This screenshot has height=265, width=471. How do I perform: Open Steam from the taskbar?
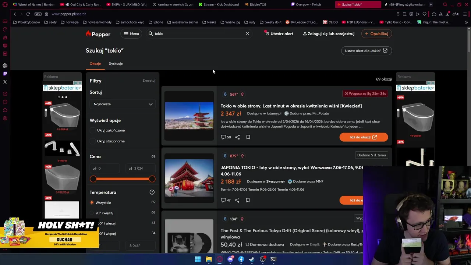[252, 259]
